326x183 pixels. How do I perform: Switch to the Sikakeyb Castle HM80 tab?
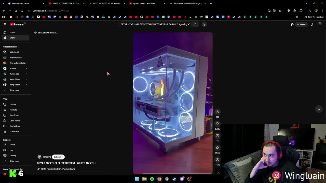pyautogui.click(x=187, y=3)
